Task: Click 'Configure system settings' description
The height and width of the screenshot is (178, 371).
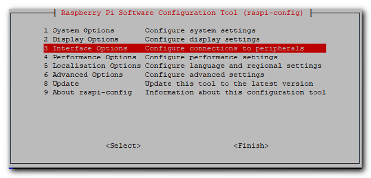Action: [x=200, y=31]
